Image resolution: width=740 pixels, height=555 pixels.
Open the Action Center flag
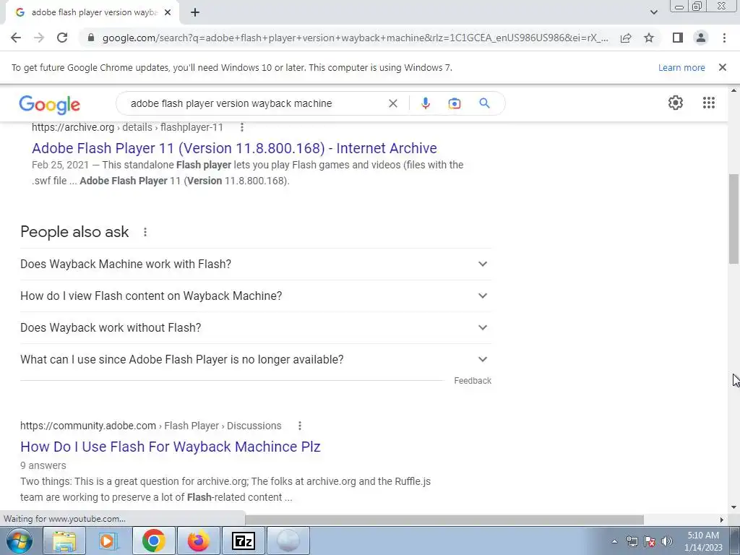coord(650,541)
